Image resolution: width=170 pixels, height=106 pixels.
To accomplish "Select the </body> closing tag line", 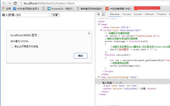I will tap(104, 92).
